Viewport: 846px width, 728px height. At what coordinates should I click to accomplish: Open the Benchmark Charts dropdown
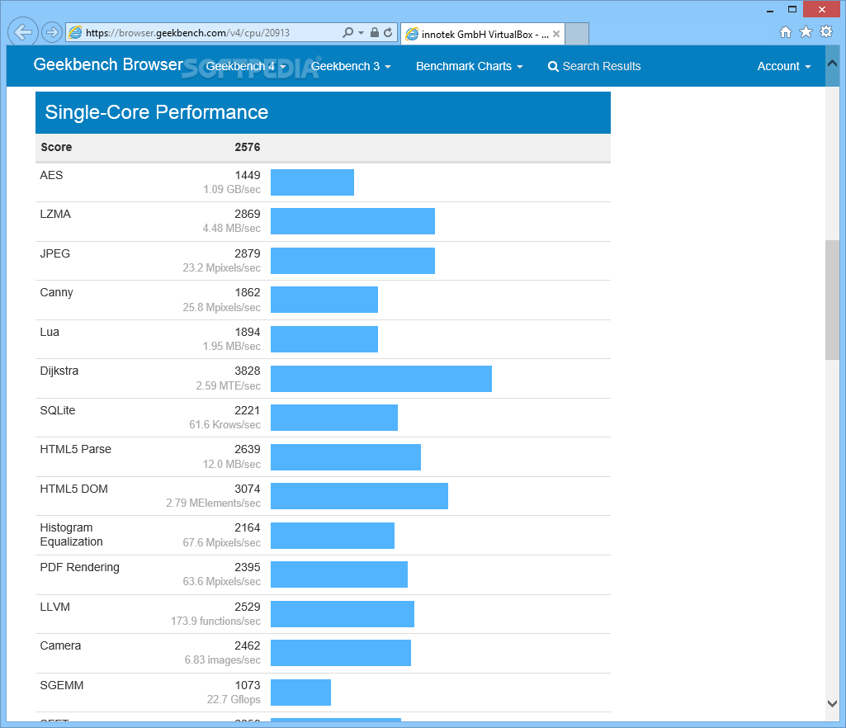click(x=470, y=66)
